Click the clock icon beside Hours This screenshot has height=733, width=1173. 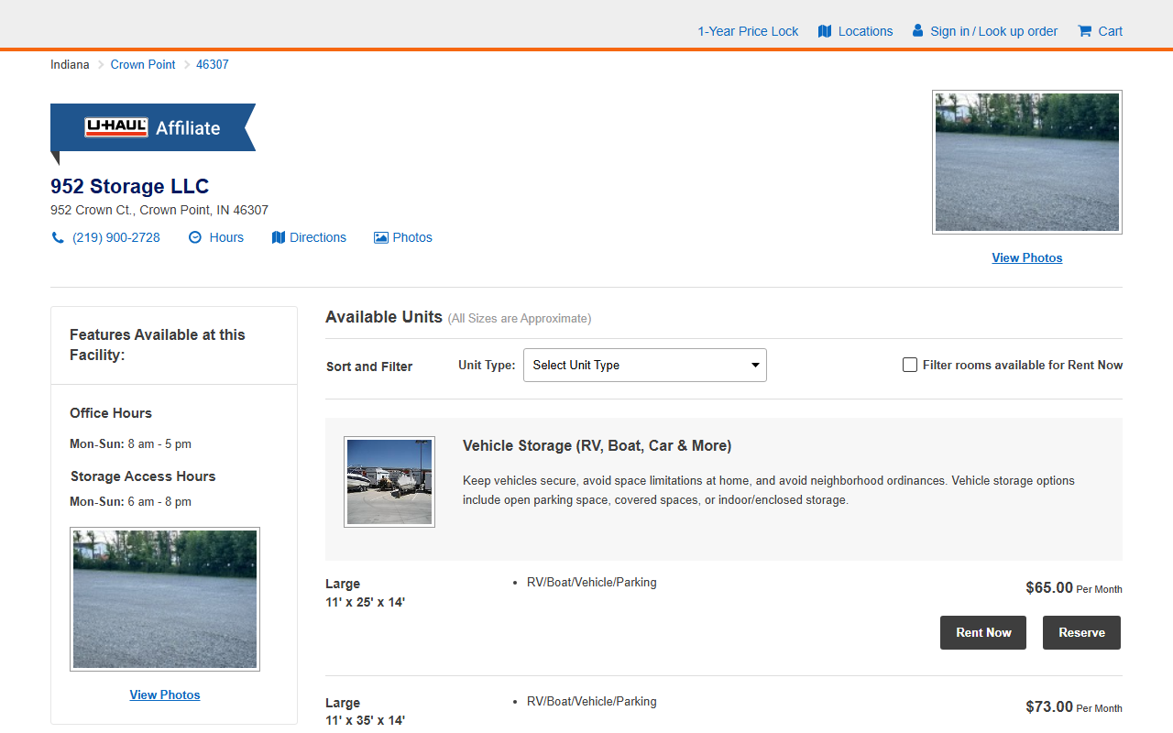coord(195,237)
